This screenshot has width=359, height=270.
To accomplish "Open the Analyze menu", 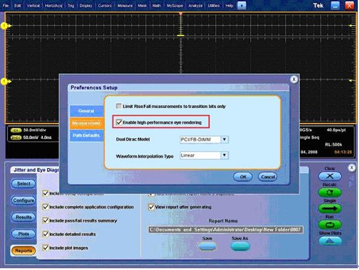I will [195, 5].
